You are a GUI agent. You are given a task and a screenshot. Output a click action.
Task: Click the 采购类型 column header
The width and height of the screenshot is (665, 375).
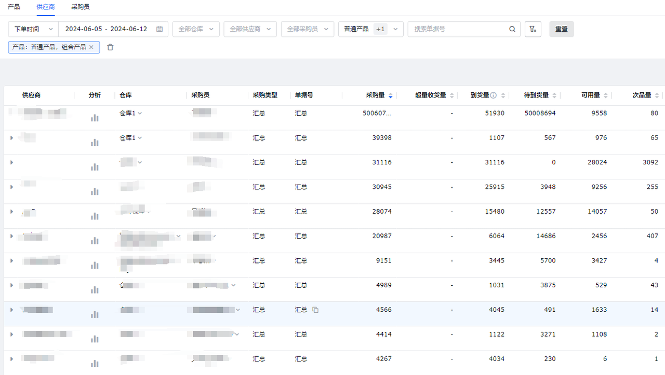click(x=265, y=95)
